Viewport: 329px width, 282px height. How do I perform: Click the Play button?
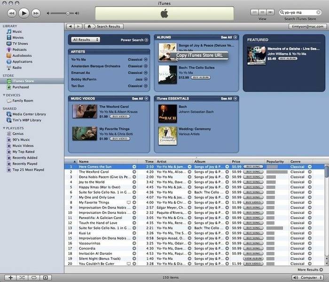pos(23,13)
